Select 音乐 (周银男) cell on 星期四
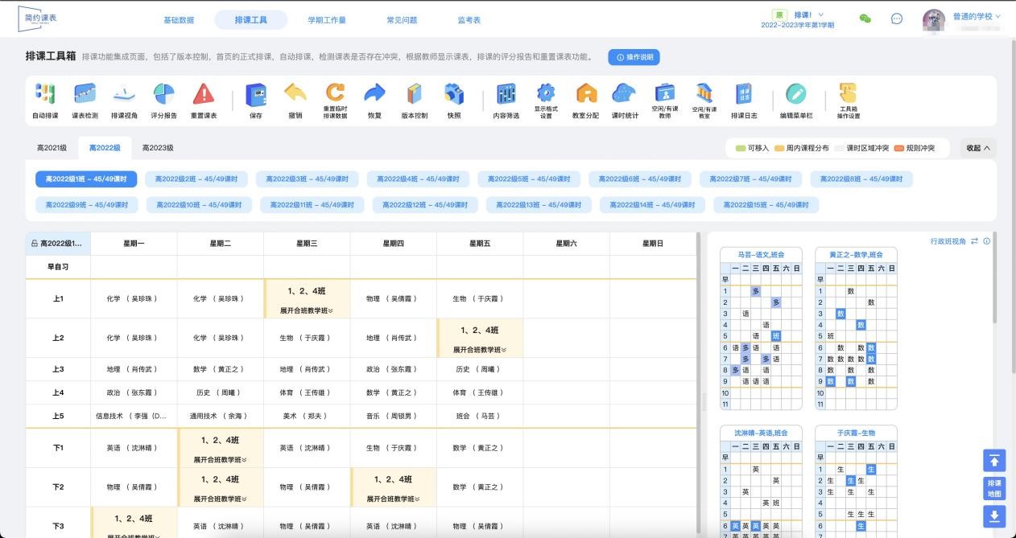The width and height of the screenshot is (1016, 538). click(x=394, y=416)
